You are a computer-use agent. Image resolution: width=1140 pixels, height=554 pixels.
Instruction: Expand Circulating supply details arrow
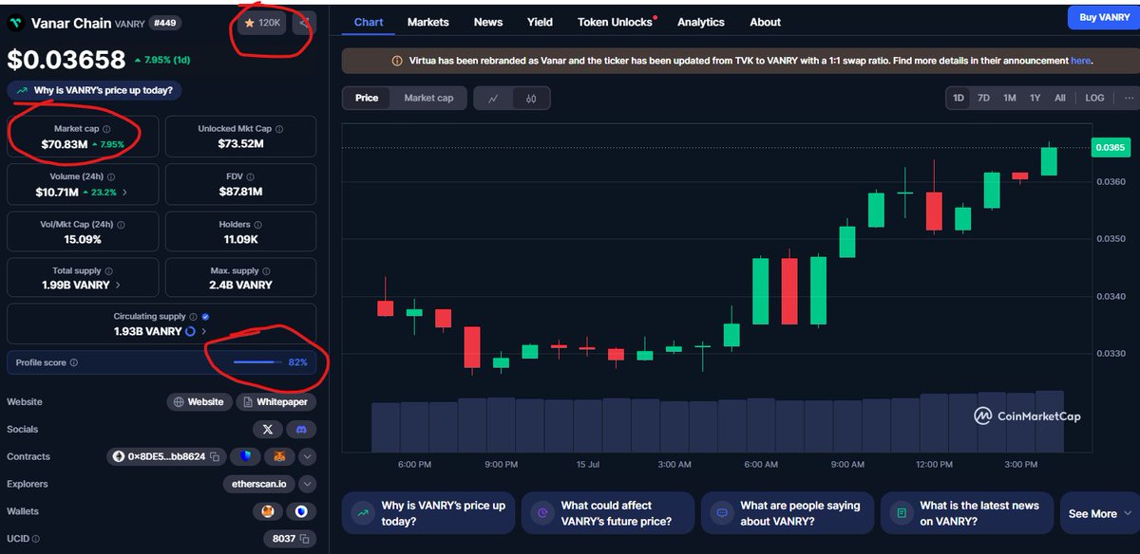tap(203, 331)
